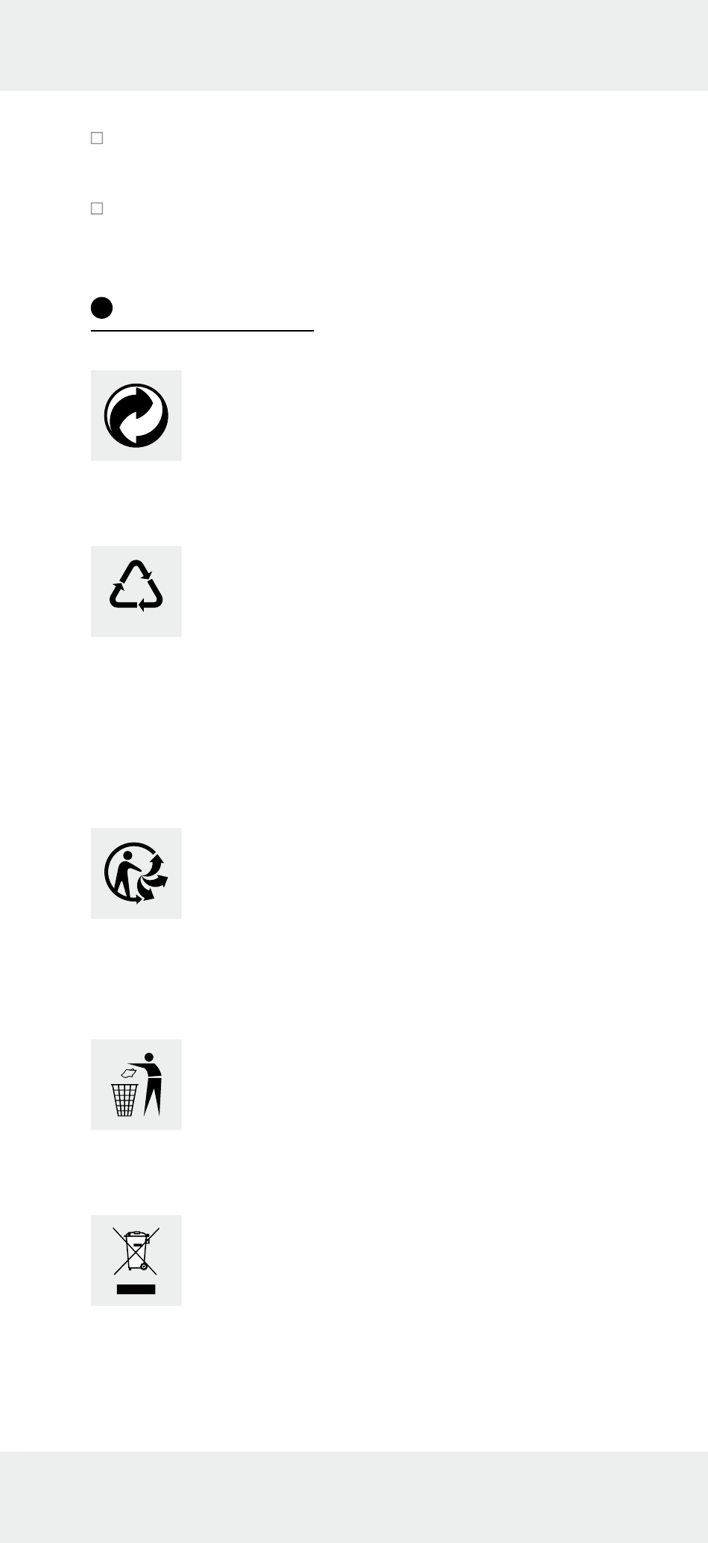708x1543 pixels.
Task: Click the person figure inside the Triman logo
Action: [126, 873]
